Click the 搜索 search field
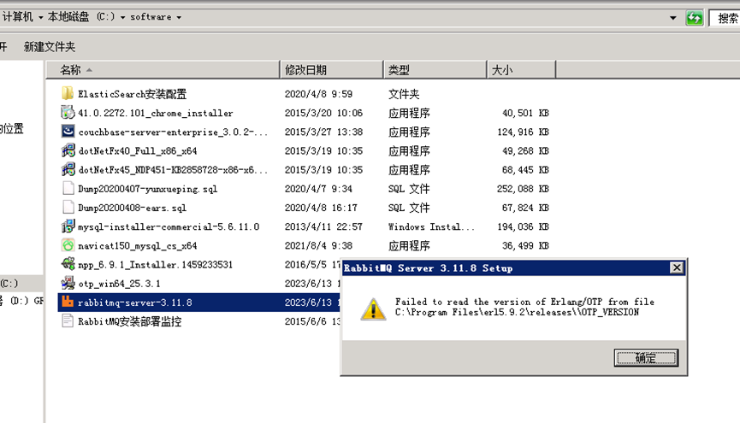 point(725,18)
